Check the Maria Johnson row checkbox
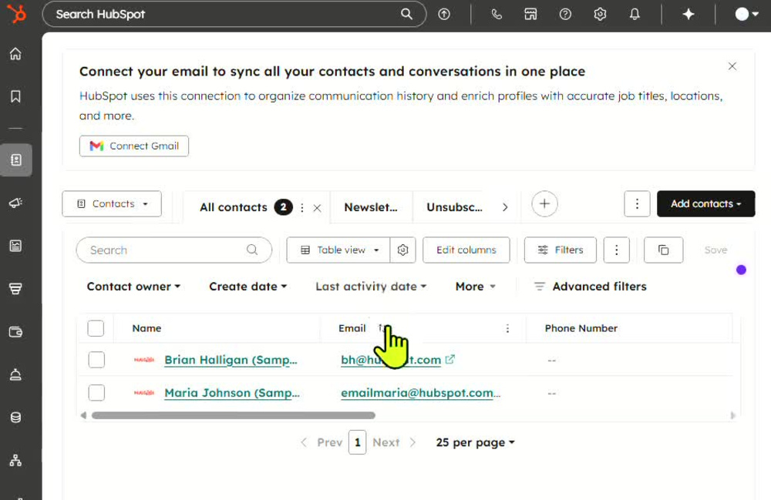The width and height of the screenshot is (771, 500). (x=96, y=392)
